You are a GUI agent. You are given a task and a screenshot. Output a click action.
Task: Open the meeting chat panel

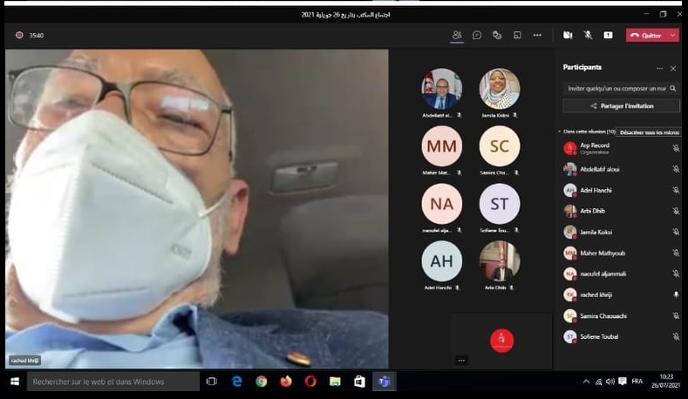(x=477, y=35)
